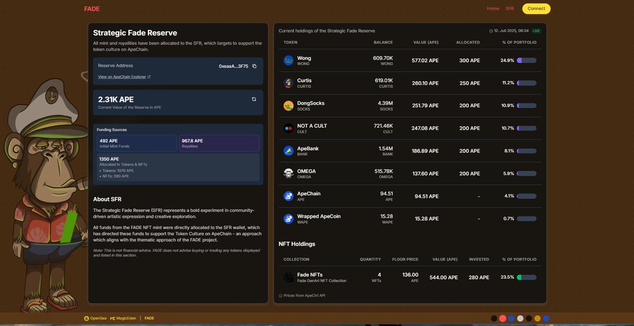
Task: Click Wong's portfolio percentage bar
Action: click(x=527, y=61)
